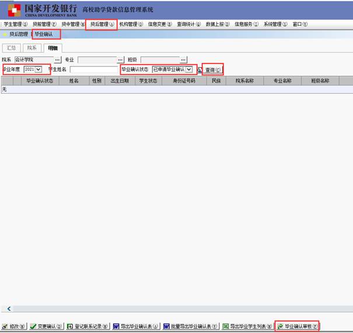Open the 贷后管理 menu
The height and width of the screenshot is (333, 353).
(101, 24)
